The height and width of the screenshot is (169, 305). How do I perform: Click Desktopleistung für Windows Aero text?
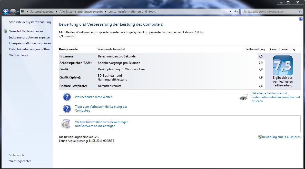click(x=121, y=69)
